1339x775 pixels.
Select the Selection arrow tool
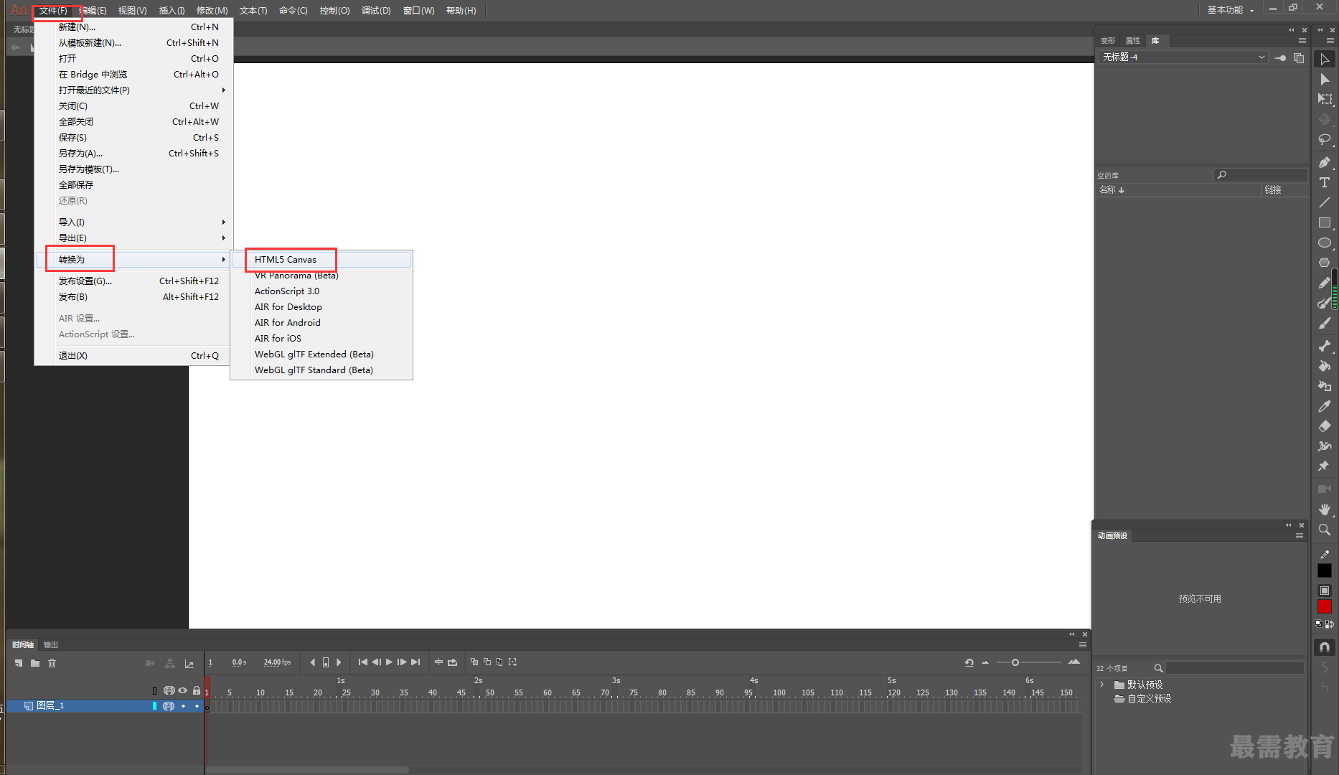pos(1325,59)
